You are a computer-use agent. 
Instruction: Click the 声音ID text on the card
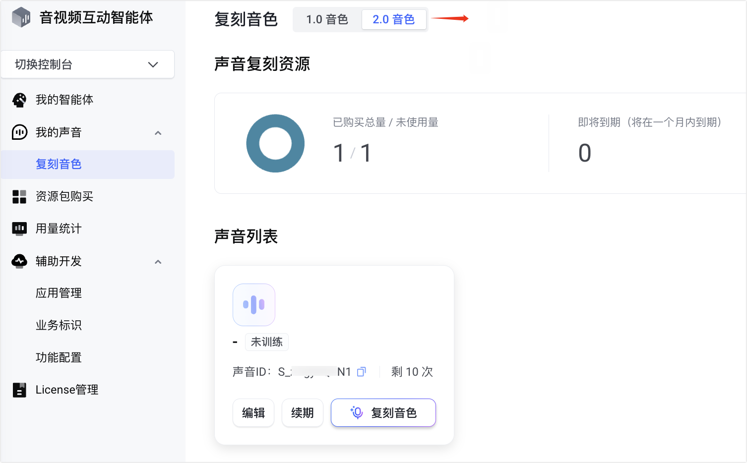coord(292,372)
